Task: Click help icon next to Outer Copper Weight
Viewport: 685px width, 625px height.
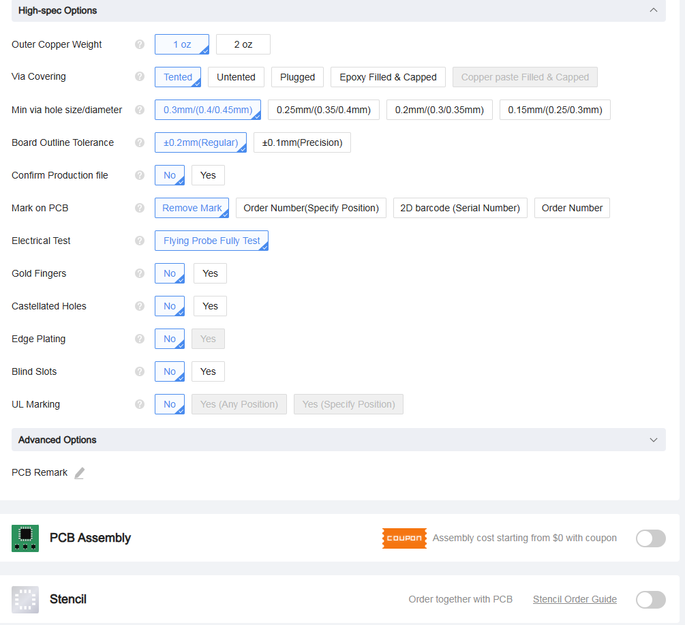Action: pos(140,44)
